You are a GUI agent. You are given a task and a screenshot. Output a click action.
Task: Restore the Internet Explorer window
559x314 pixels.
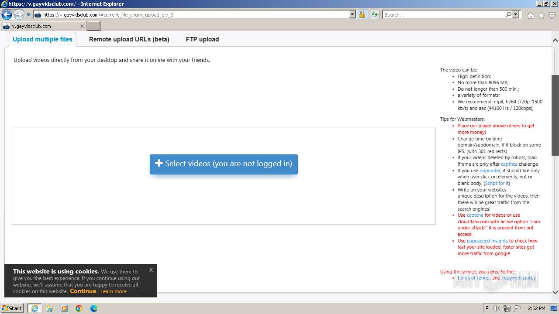point(547,3)
